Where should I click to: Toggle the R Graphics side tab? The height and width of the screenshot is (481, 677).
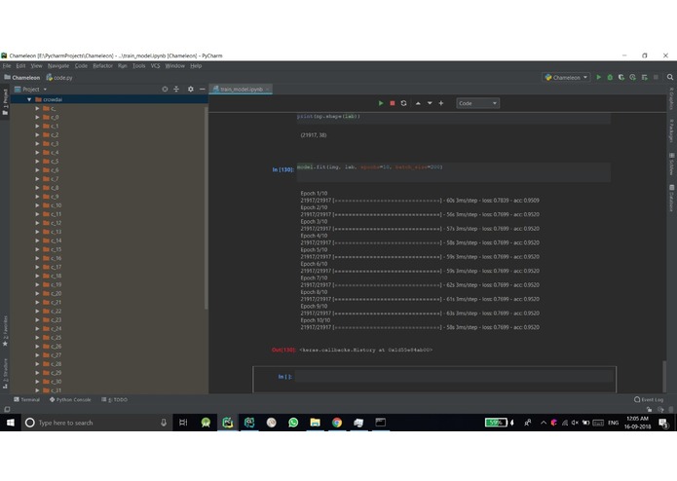point(672,98)
